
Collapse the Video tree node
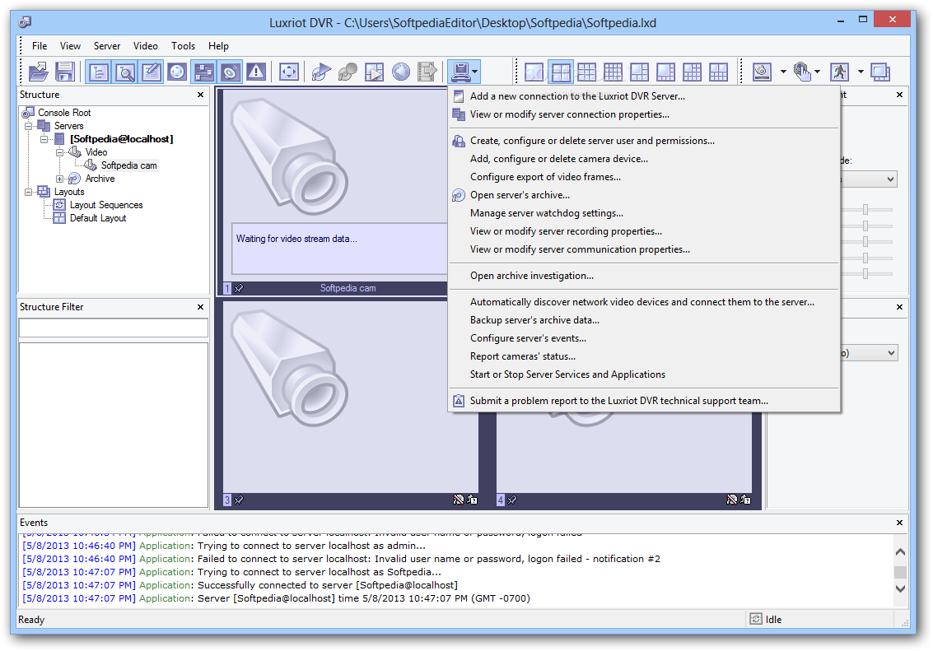(59, 152)
